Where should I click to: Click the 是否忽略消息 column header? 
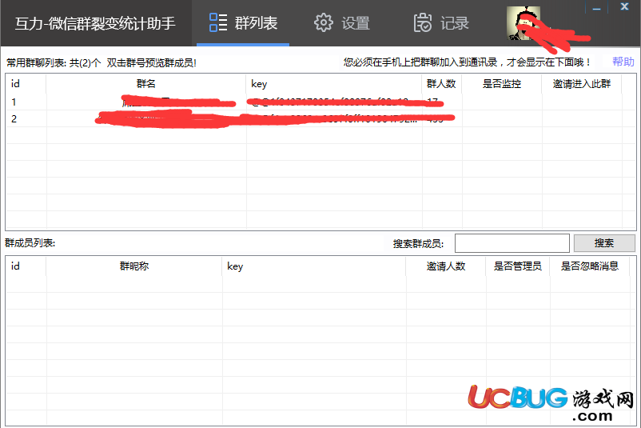point(590,266)
